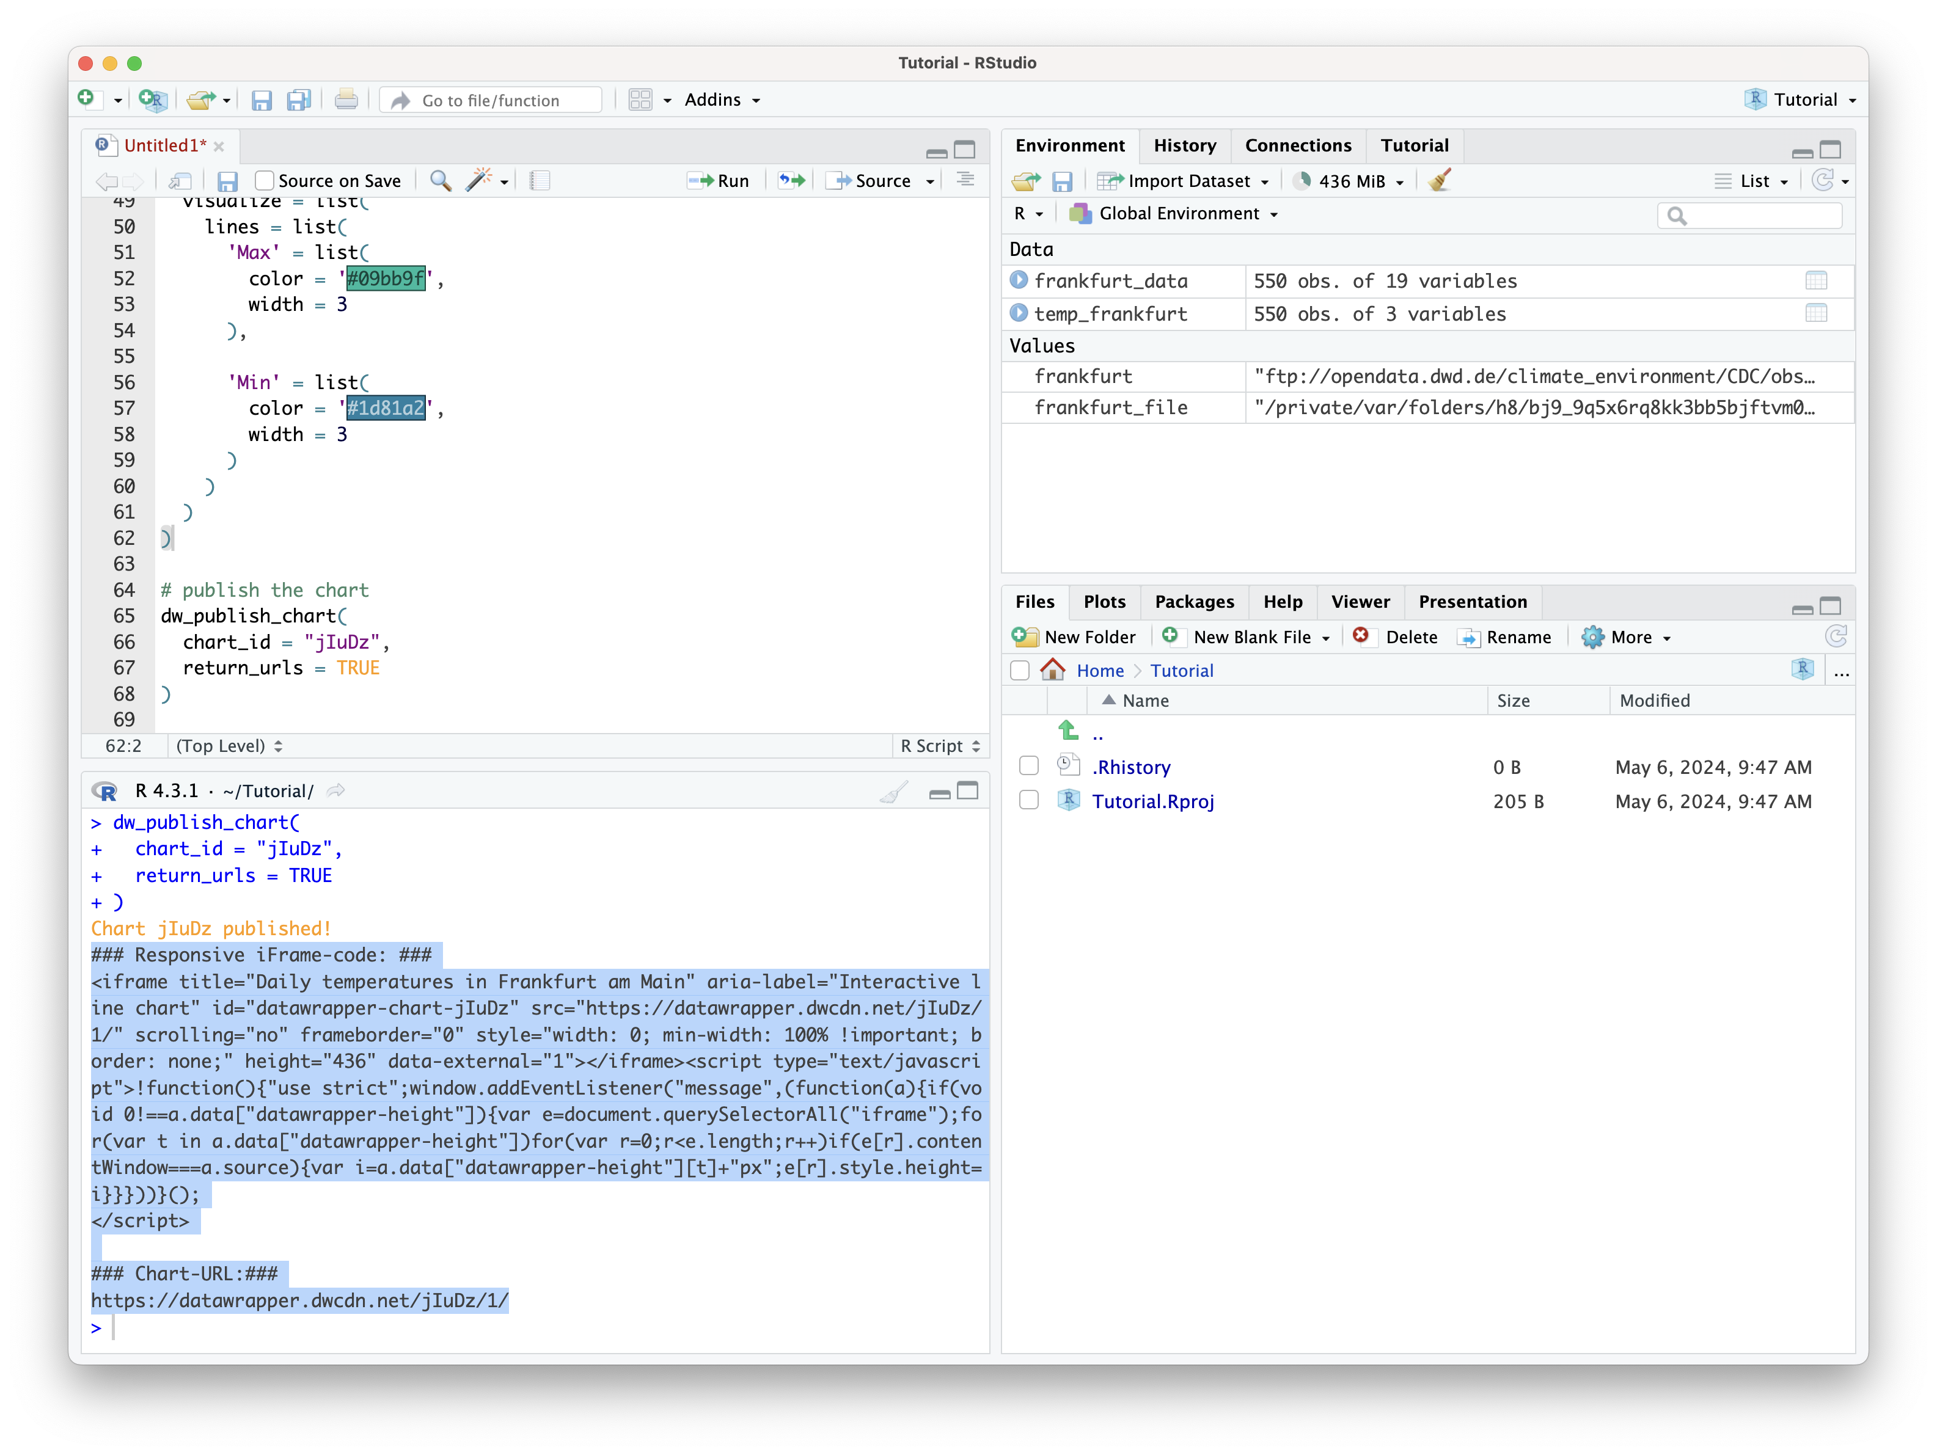
Task: Clear the console with broom icon
Action: click(893, 792)
